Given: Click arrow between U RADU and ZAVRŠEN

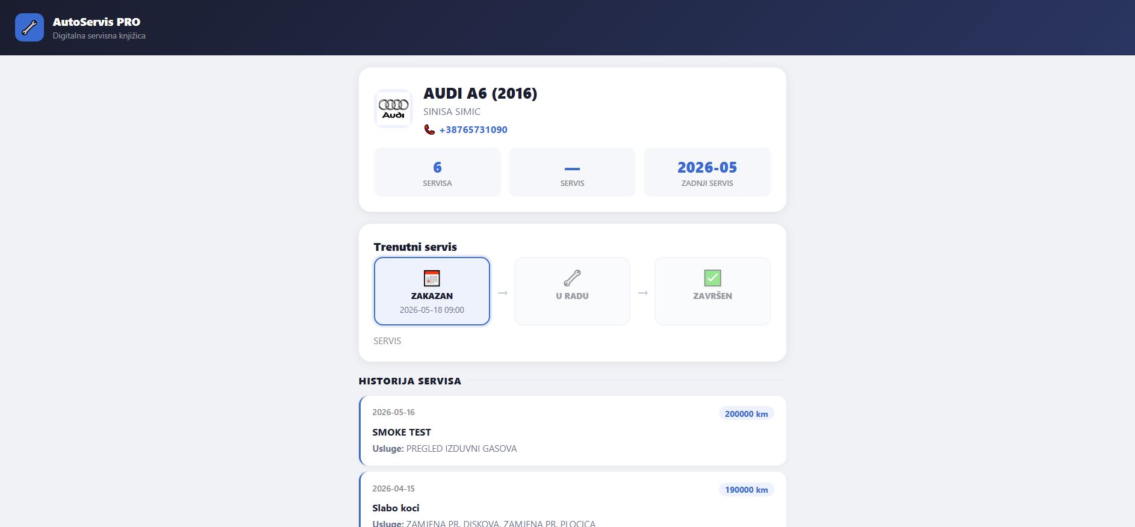Looking at the screenshot, I should [642, 293].
